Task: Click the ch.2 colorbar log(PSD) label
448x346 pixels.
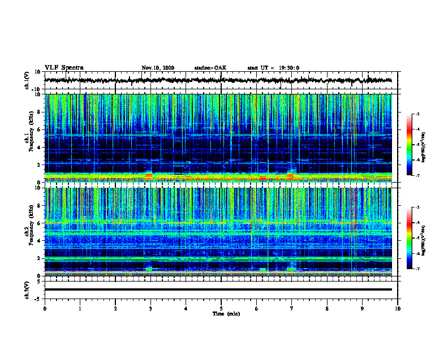Action: click(x=423, y=240)
